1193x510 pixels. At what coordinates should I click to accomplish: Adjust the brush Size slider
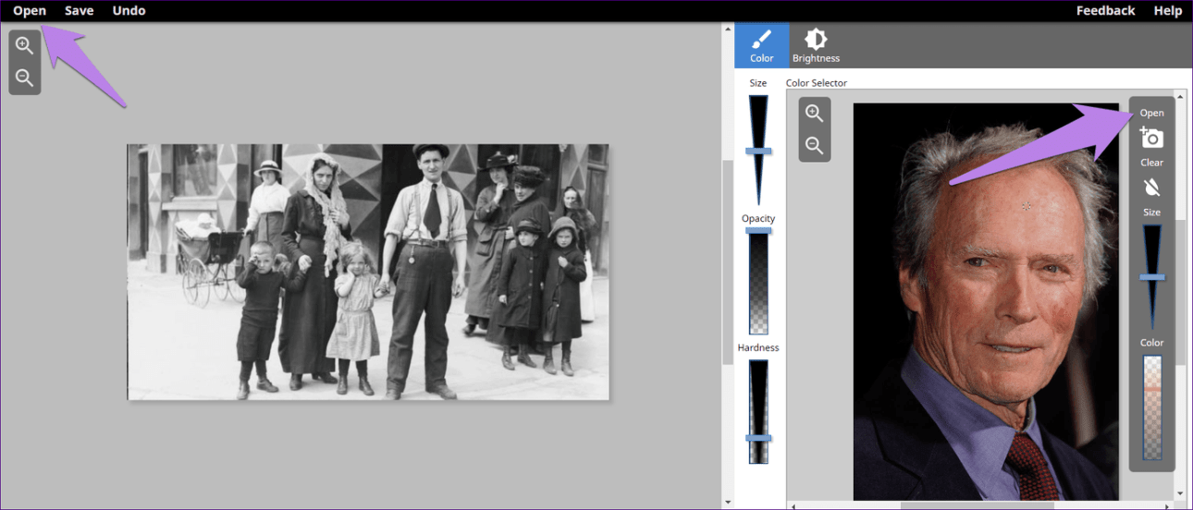pyautogui.click(x=758, y=151)
